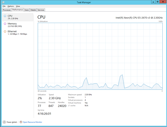Image resolution: width=167 pixels, height=127 pixels.
Task: Select the CPU resource in the sidebar
Action: point(18,17)
